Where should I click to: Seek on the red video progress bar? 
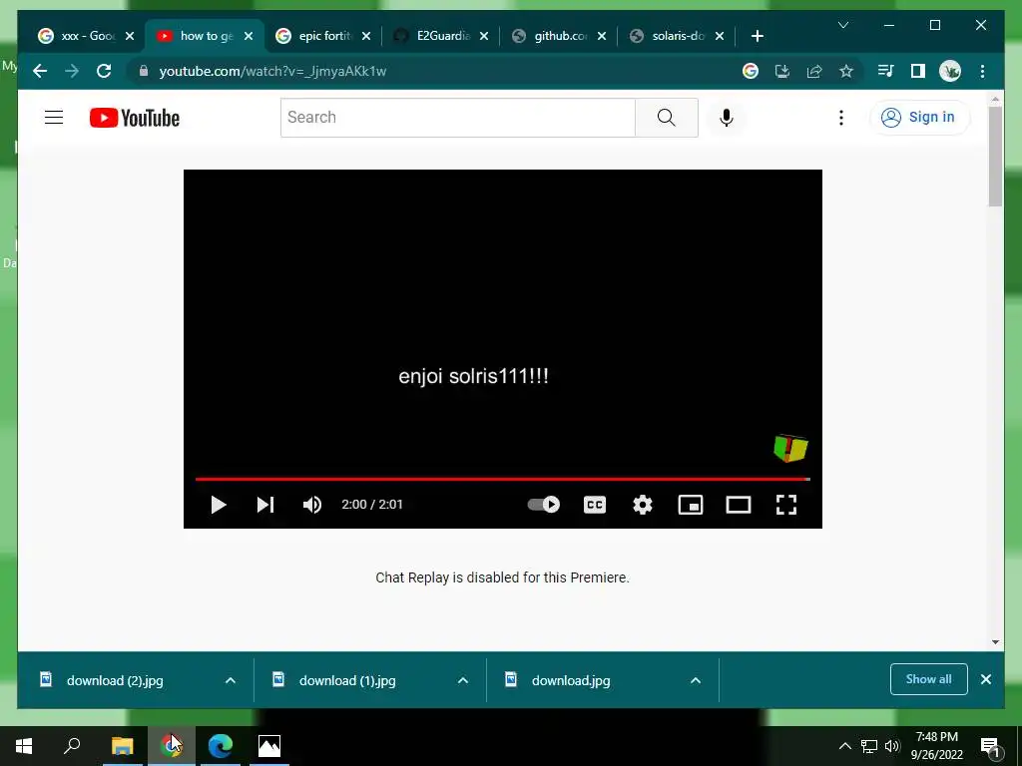click(x=503, y=480)
